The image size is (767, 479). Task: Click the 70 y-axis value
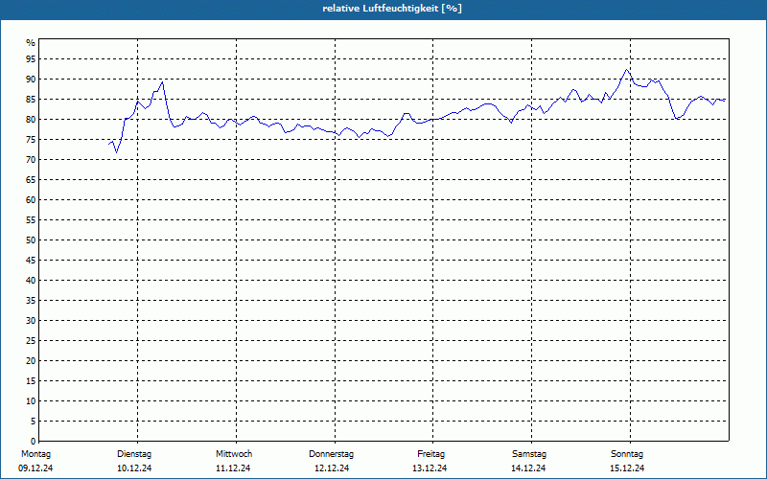pos(31,160)
